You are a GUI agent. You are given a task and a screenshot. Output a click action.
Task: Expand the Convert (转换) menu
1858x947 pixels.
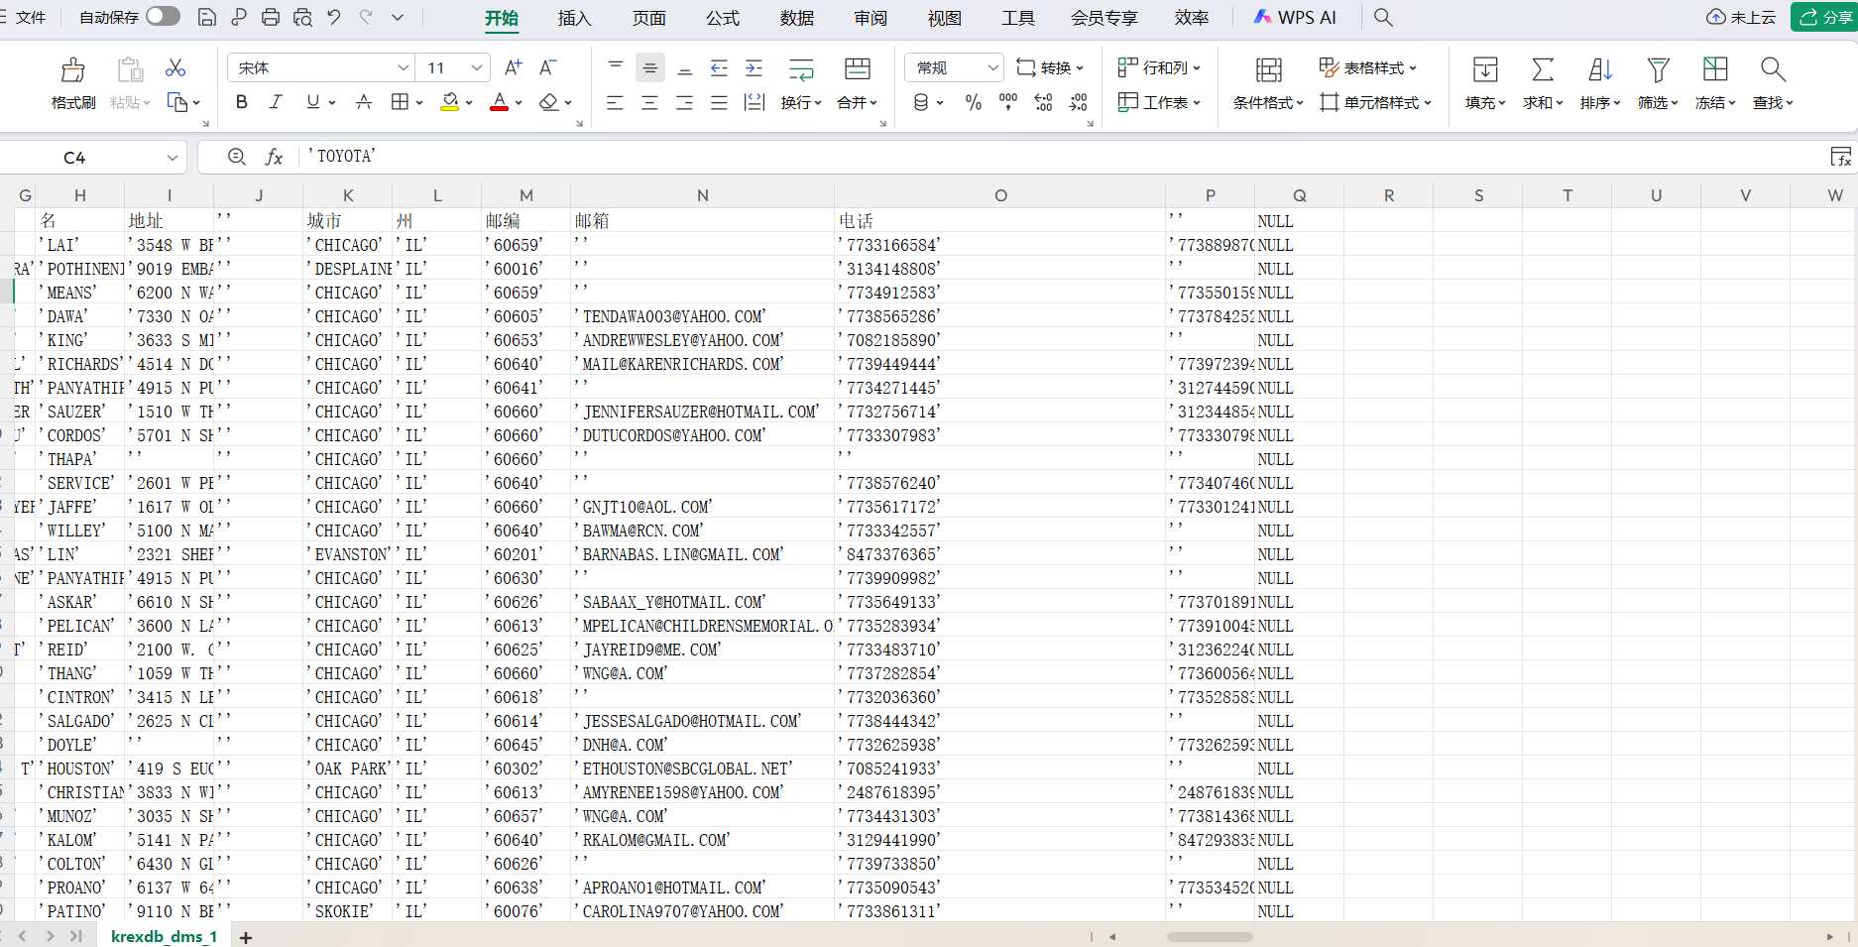pos(1050,67)
